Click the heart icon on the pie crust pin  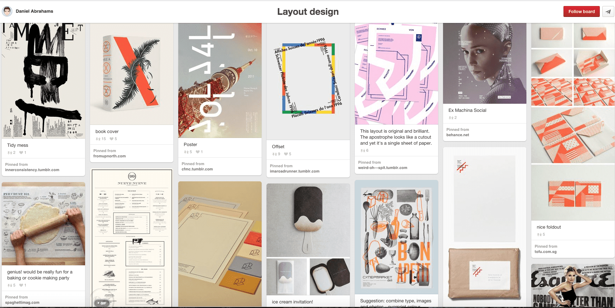[21, 285]
